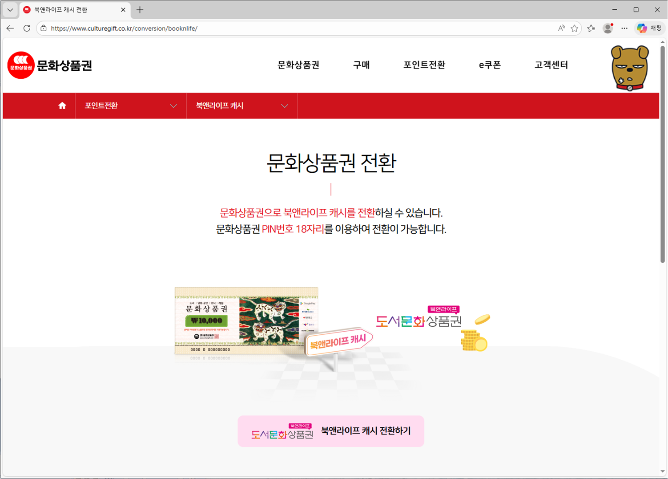Click the page vertical scrollbar
The height and width of the screenshot is (479, 668).
click(662, 154)
